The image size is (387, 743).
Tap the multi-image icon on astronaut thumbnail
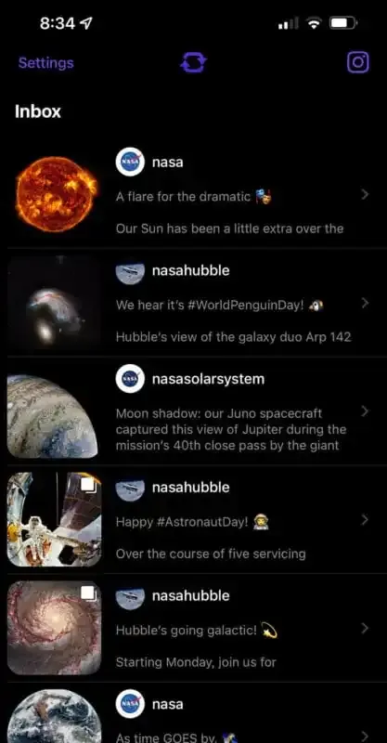(88, 484)
